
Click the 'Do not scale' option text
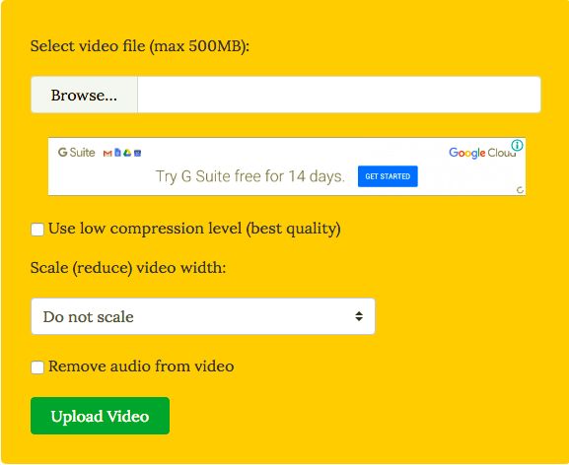(88, 317)
